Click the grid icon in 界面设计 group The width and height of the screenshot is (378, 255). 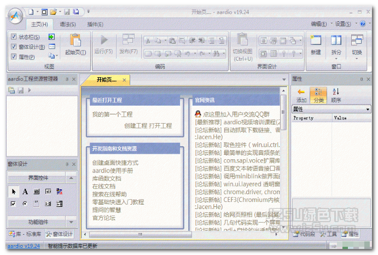click(x=273, y=54)
